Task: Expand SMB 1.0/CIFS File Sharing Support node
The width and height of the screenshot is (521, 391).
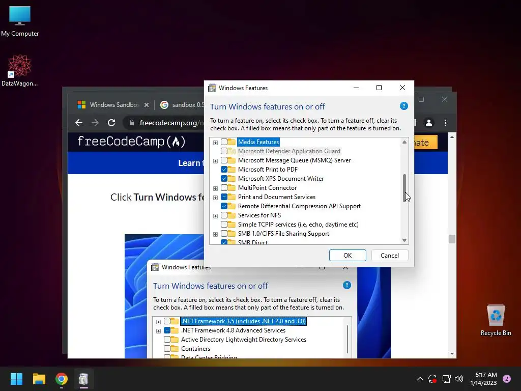Action: (215, 234)
